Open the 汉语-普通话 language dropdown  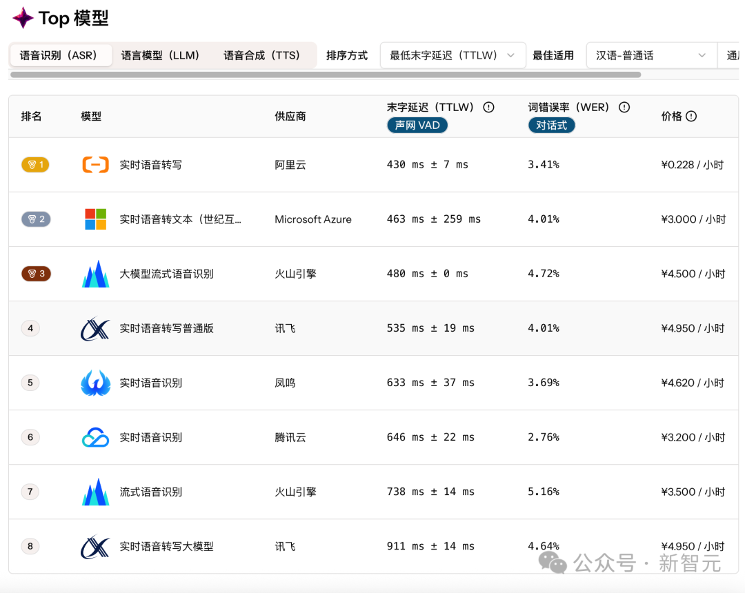650,54
